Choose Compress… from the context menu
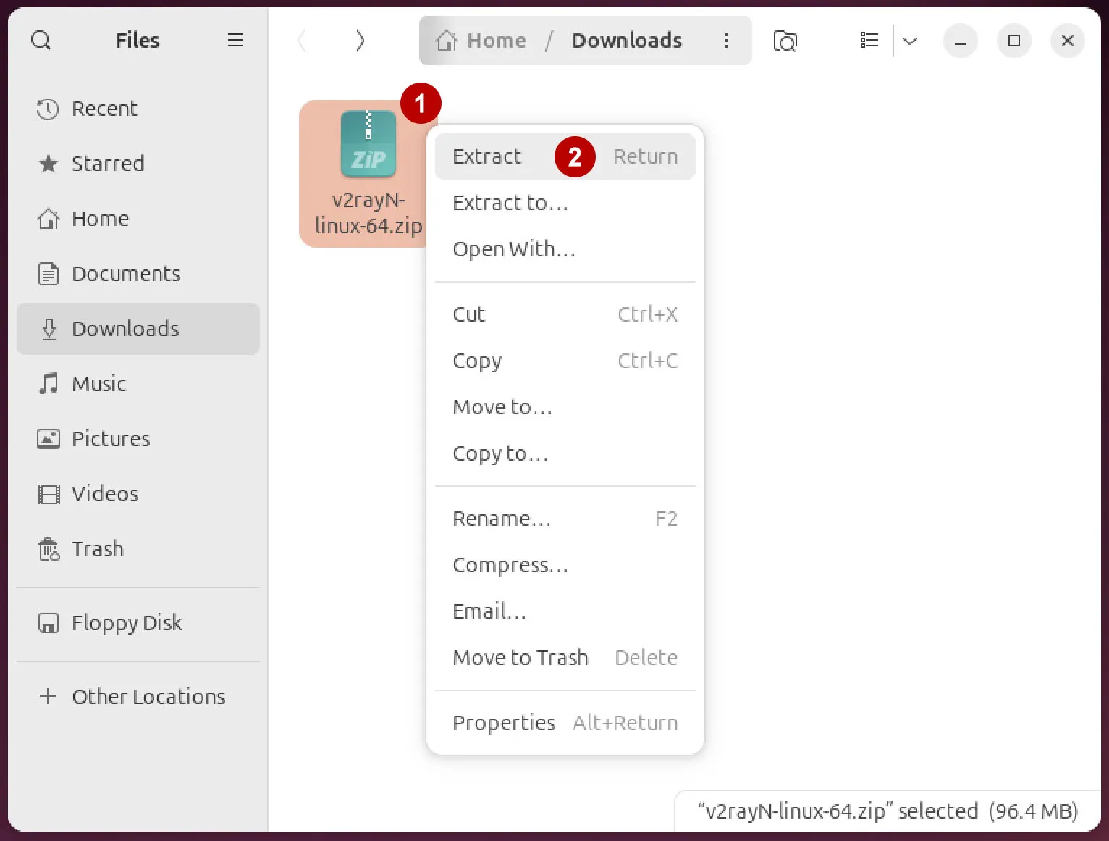 pyautogui.click(x=565, y=565)
